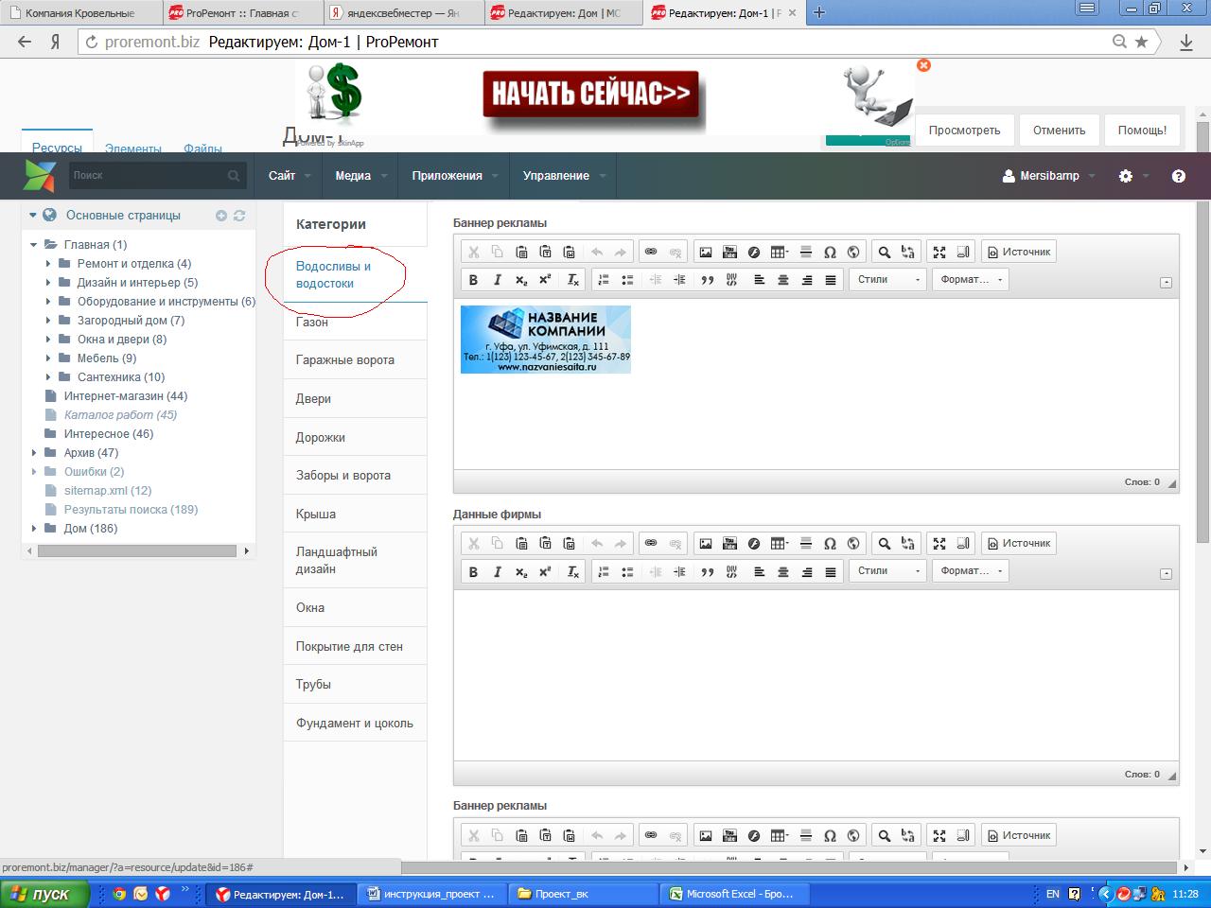
Task: Open sitemap.xml (12) resource
Action: pyautogui.click(x=108, y=491)
